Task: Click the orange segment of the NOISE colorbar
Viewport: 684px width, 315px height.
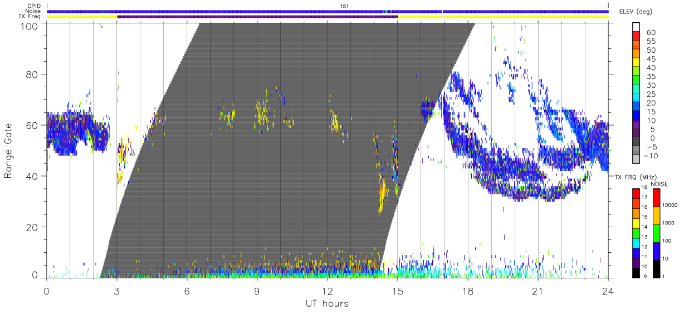Action: coord(657,215)
